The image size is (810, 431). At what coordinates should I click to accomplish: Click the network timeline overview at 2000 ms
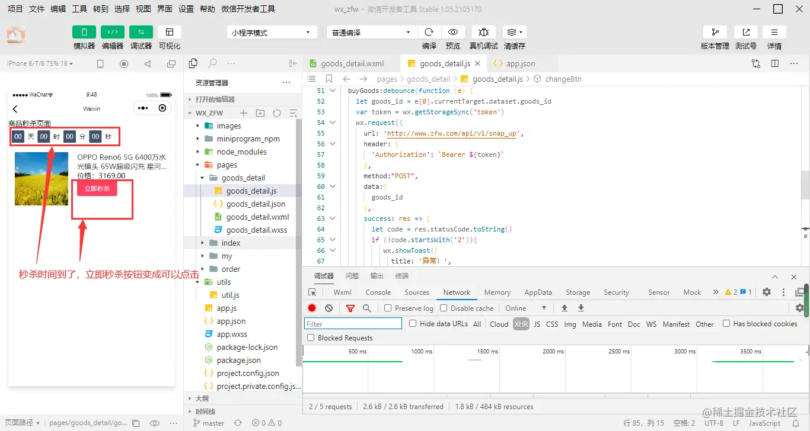[553, 352]
